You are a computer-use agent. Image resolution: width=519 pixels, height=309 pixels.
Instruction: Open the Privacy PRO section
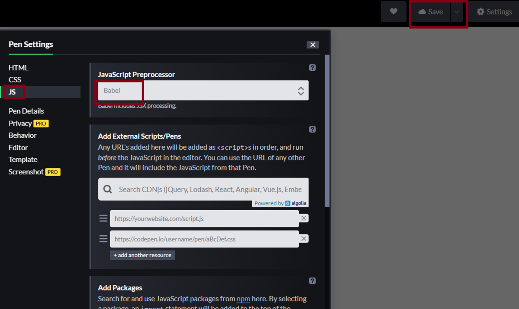[28, 123]
